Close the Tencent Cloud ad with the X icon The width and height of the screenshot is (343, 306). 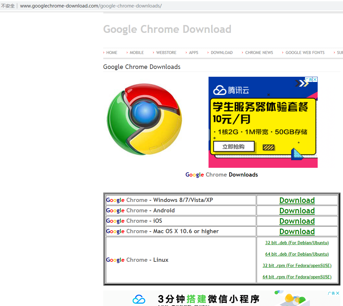coord(315,80)
